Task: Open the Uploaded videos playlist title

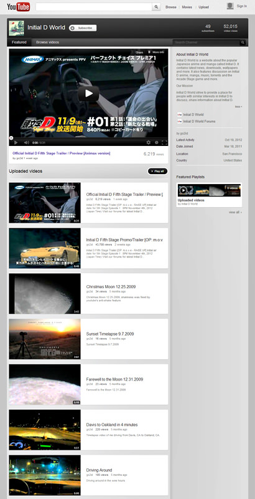Action: [x=191, y=200]
